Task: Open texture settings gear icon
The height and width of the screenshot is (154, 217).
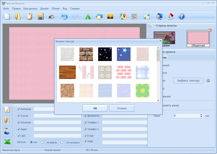Action: coord(208,81)
